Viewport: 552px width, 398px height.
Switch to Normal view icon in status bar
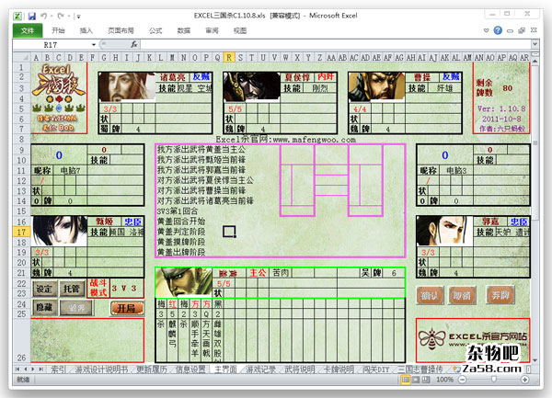406,380
